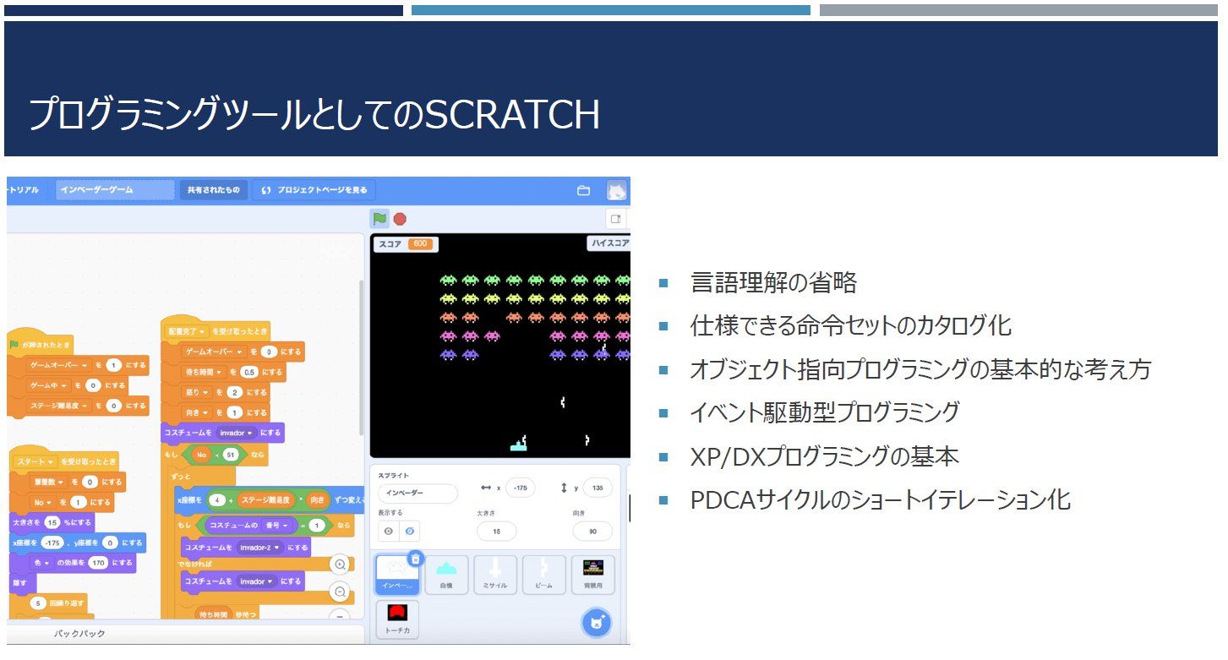
Task: Click the スコア monitor on the stage
Action: (406, 244)
